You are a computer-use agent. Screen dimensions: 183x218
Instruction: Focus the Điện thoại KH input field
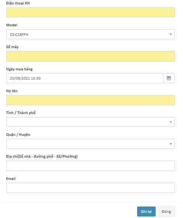coord(90,12)
